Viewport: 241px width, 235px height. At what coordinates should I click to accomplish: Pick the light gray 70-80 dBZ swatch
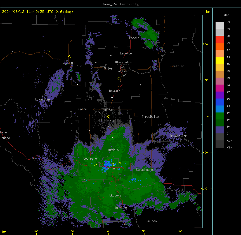point(220,25)
